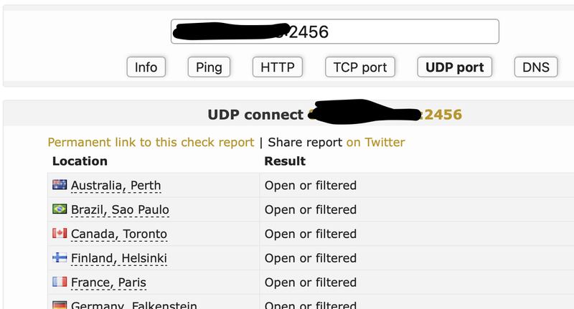Open the DNS check
The height and width of the screenshot is (309, 574).
click(535, 67)
